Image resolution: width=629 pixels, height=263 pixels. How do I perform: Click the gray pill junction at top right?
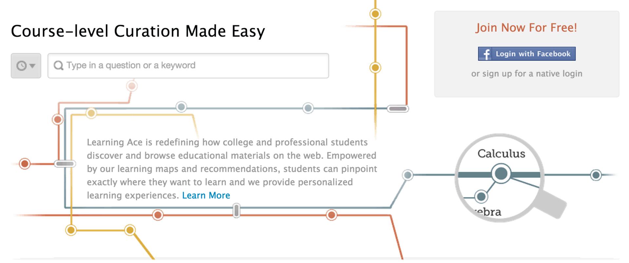(398, 109)
